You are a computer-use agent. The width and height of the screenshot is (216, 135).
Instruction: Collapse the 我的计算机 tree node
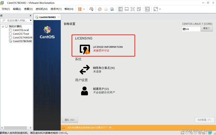tap(3, 26)
